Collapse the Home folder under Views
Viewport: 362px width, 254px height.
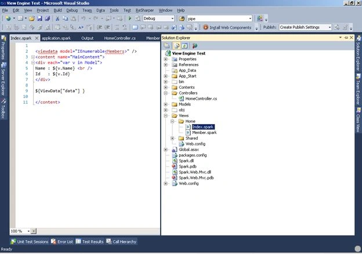(x=172, y=121)
